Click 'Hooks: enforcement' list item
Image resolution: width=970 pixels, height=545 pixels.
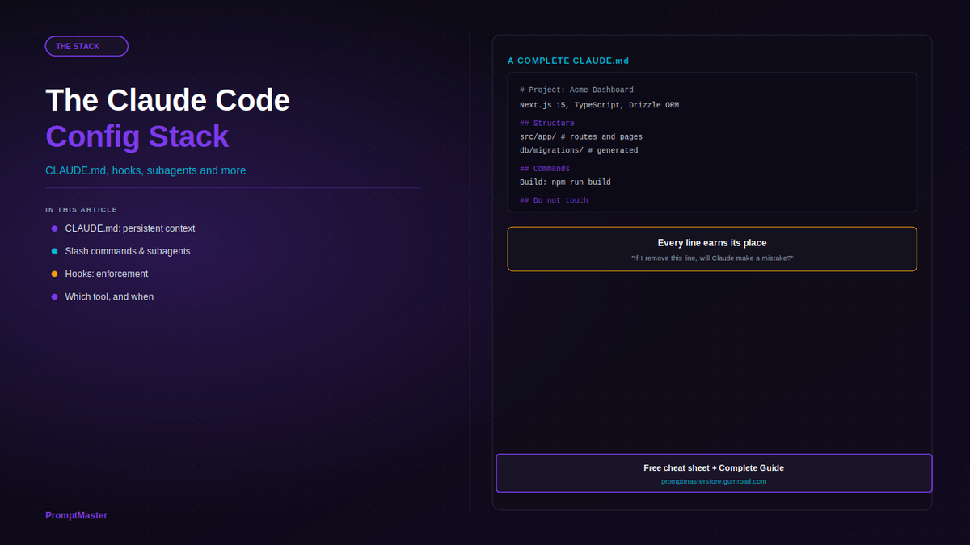click(x=107, y=274)
